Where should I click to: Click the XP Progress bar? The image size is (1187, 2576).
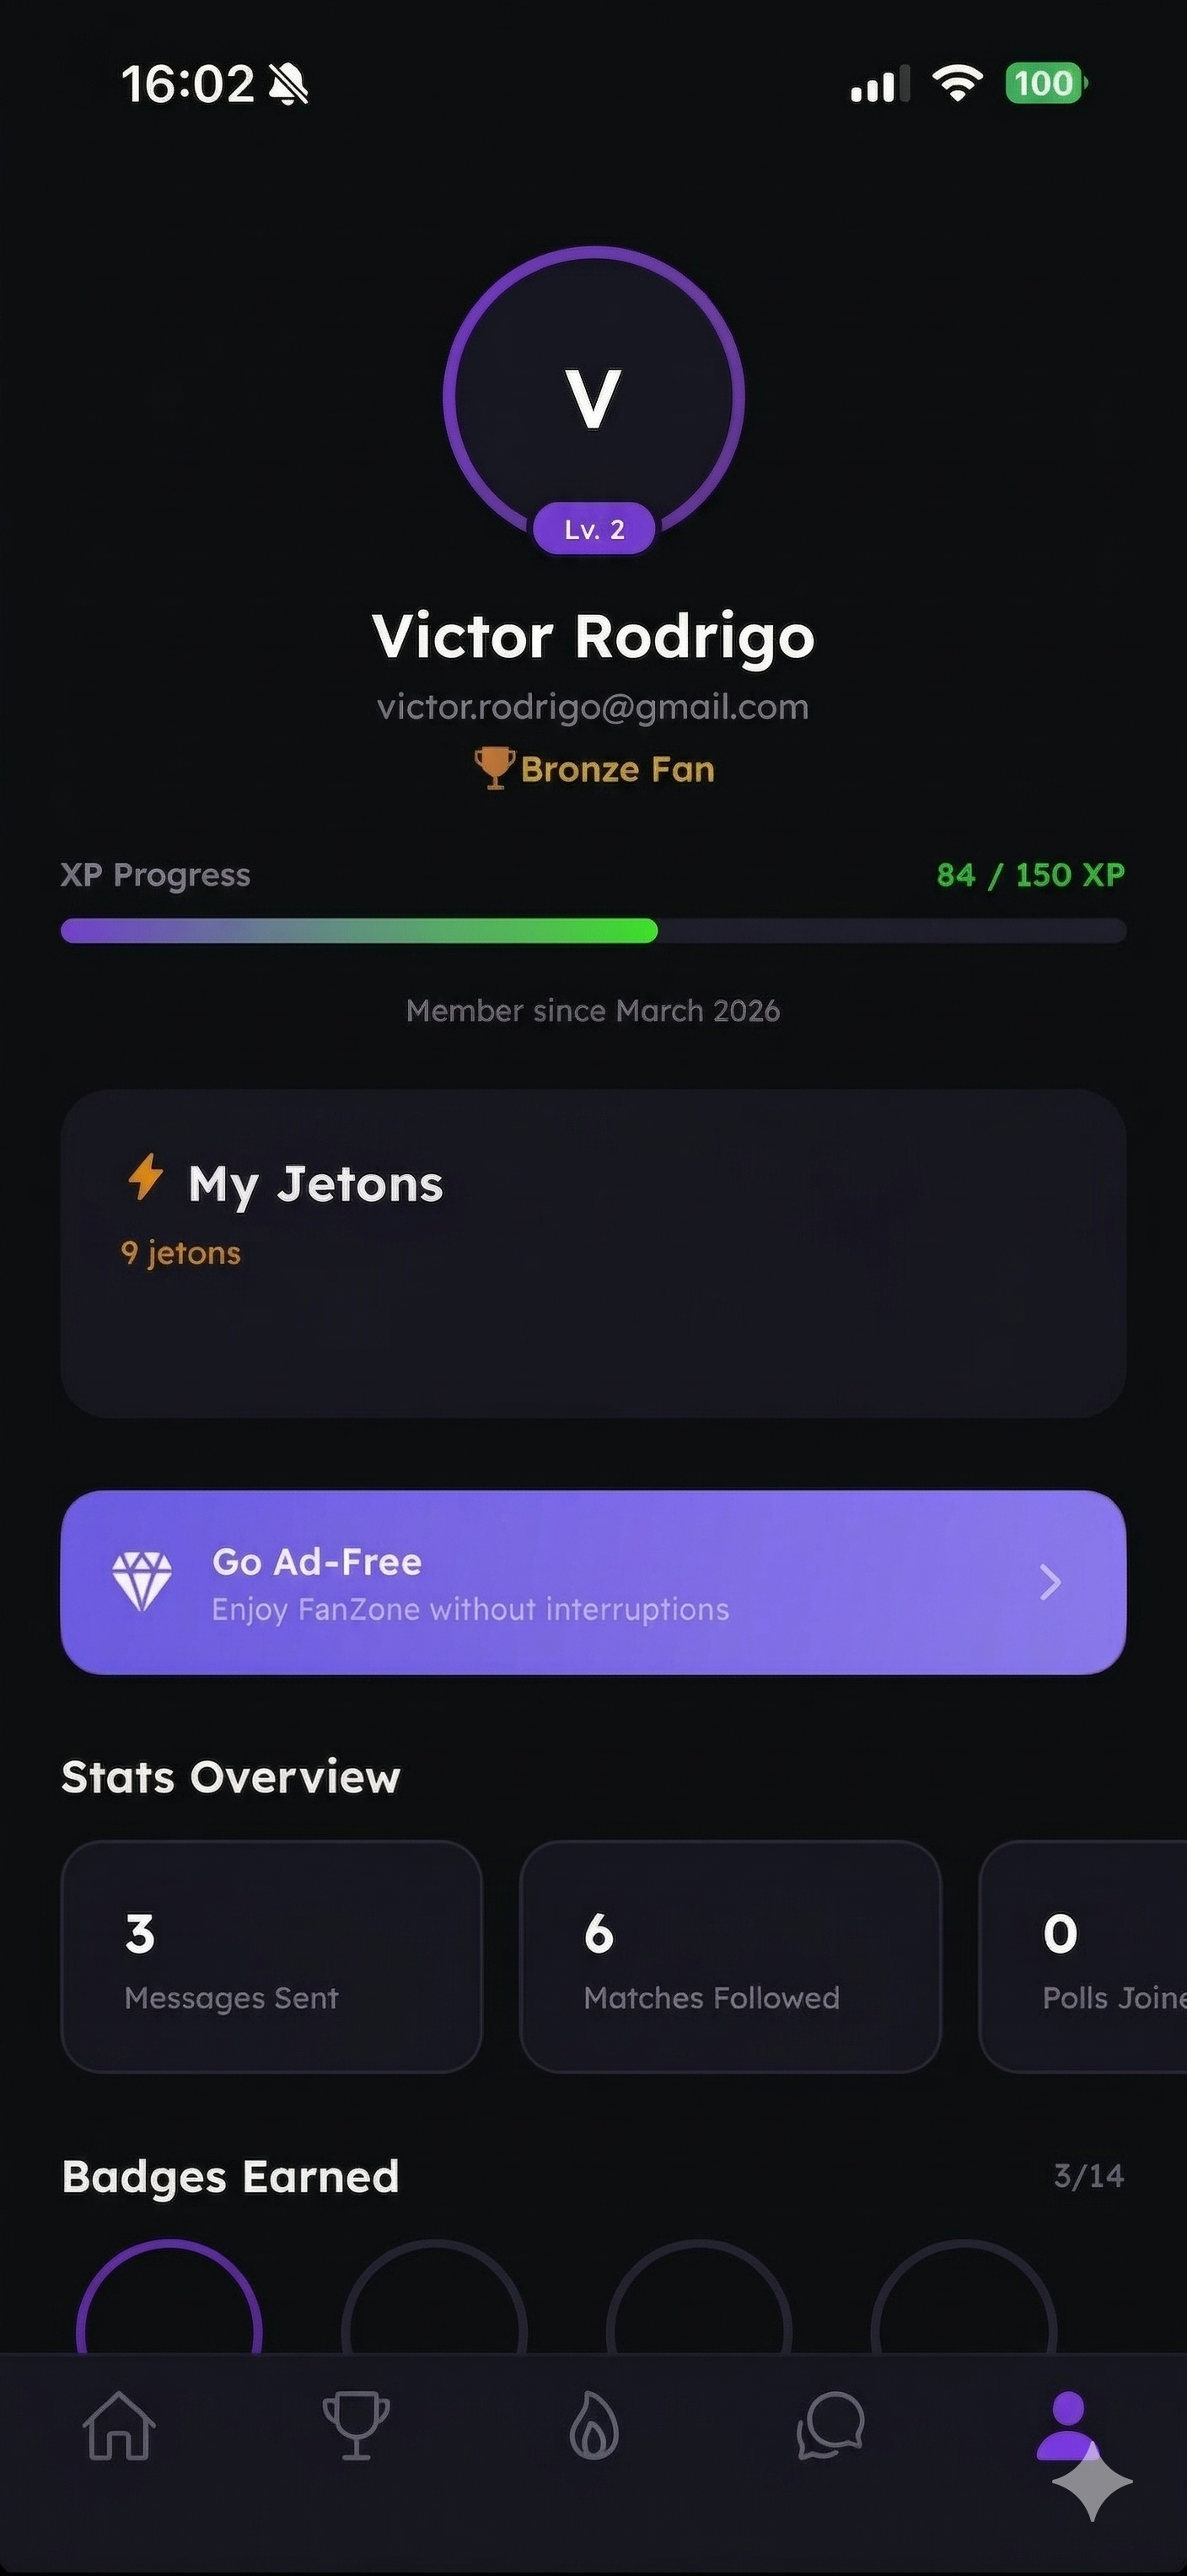click(593, 930)
